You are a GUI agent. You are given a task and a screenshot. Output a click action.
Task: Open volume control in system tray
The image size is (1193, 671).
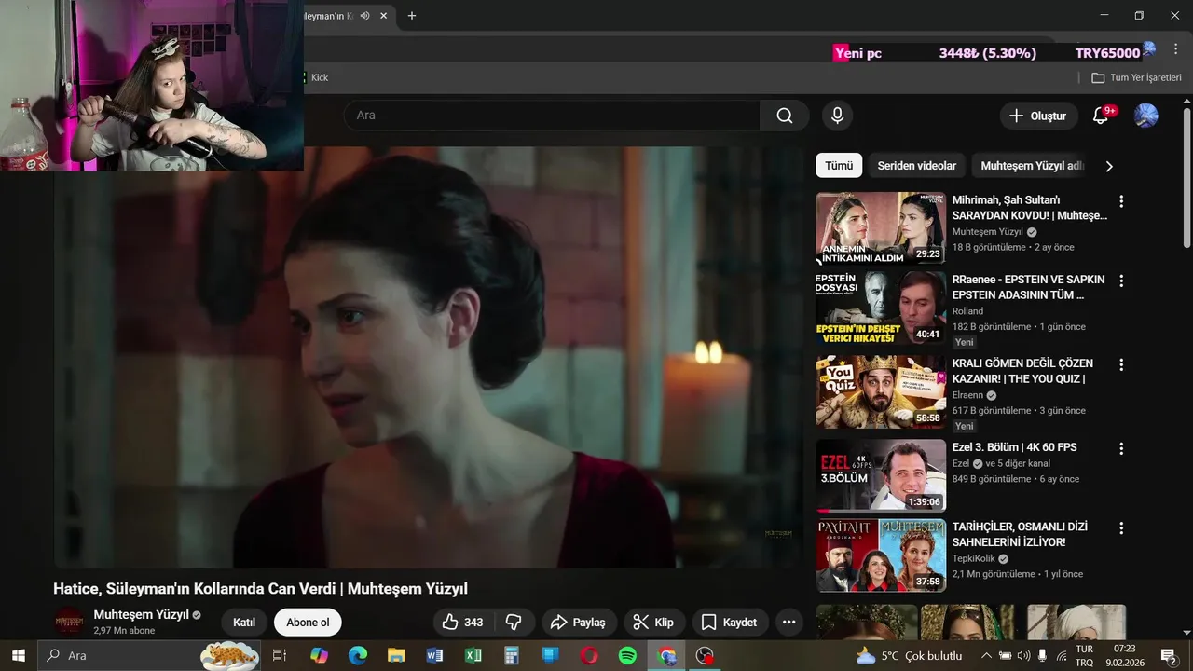(x=1024, y=655)
